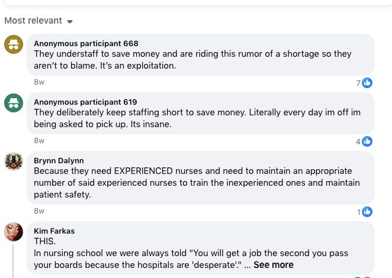The width and height of the screenshot is (392, 278).
Task: Click Anonymous participant 668 avatar icon
Action: pos(14,44)
